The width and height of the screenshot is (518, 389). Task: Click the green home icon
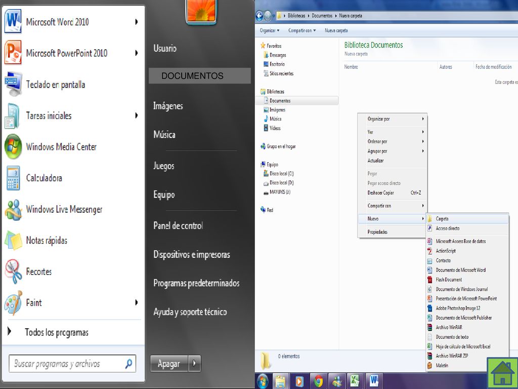tap(502, 373)
